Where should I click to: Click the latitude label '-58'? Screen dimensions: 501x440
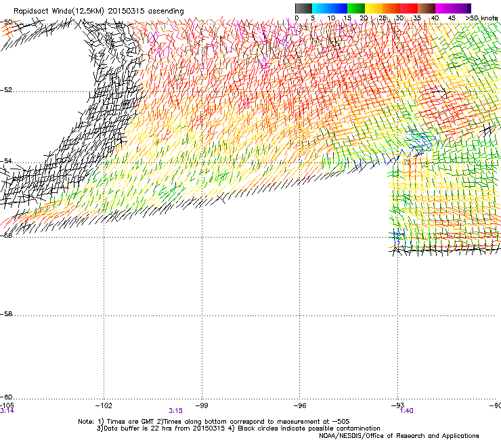point(6,314)
